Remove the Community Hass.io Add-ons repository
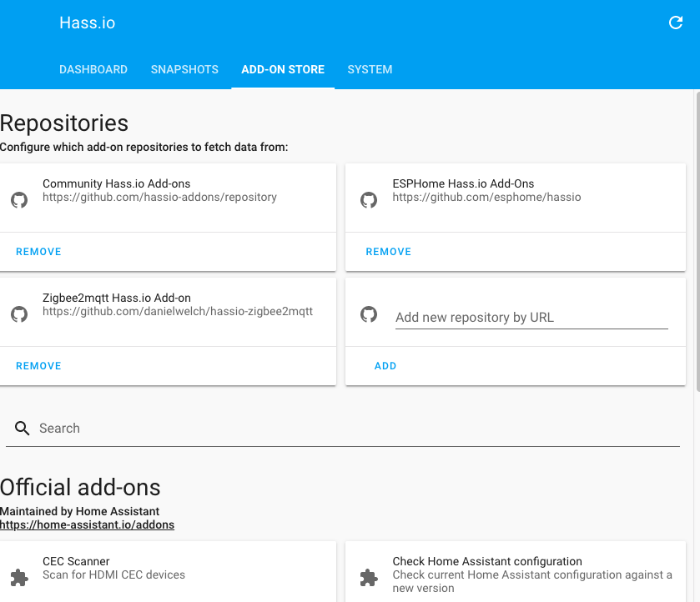The width and height of the screenshot is (700, 602). [x=38, y=252]
